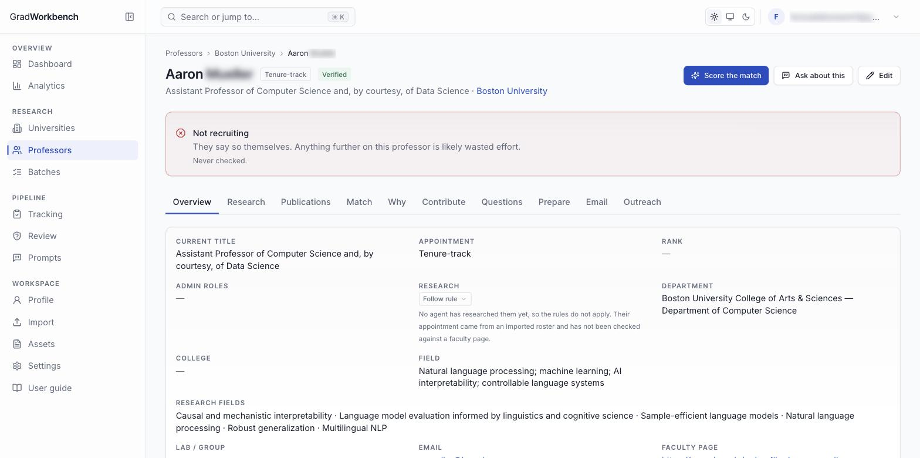Click the Causal and mechanistic interpretability research fields
The width and height of the screenshot is (920, 458).
515,422
